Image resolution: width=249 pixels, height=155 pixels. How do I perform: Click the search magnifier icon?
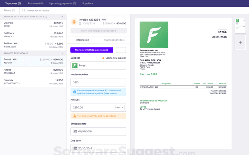point(24,11)
